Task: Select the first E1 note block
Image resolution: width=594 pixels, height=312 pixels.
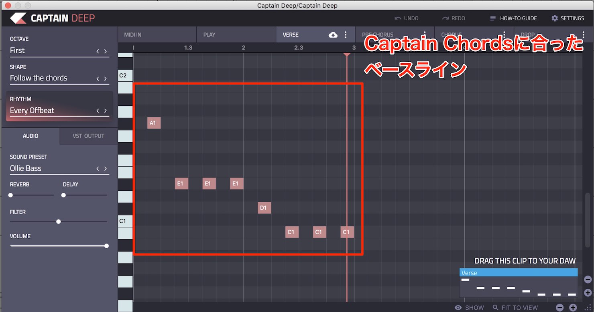Action: tap(182, 184)
